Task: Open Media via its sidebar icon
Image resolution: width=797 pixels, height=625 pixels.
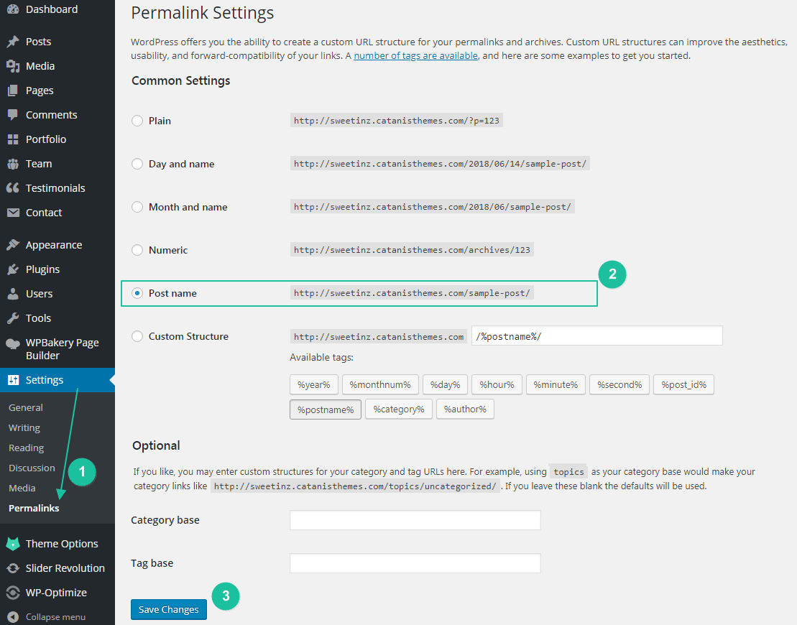Action: point(13,66)
